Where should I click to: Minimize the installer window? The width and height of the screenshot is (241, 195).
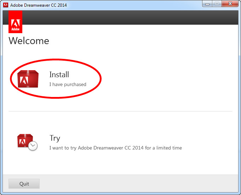pos(207,4)
